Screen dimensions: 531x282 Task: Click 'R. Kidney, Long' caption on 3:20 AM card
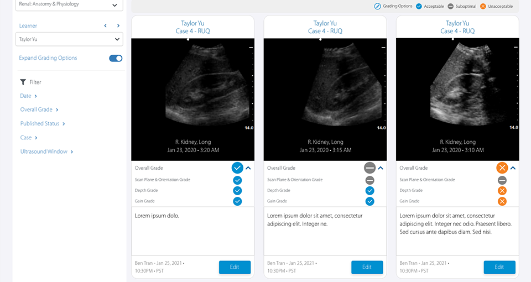pos(193,142)
